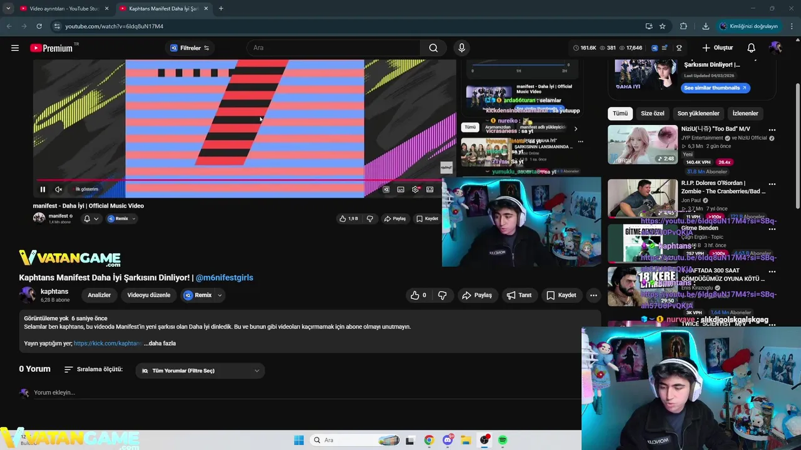Open options for R.I.P. Dolores O'Riordan video
This screenshot has height=450, width=801.
772,184
